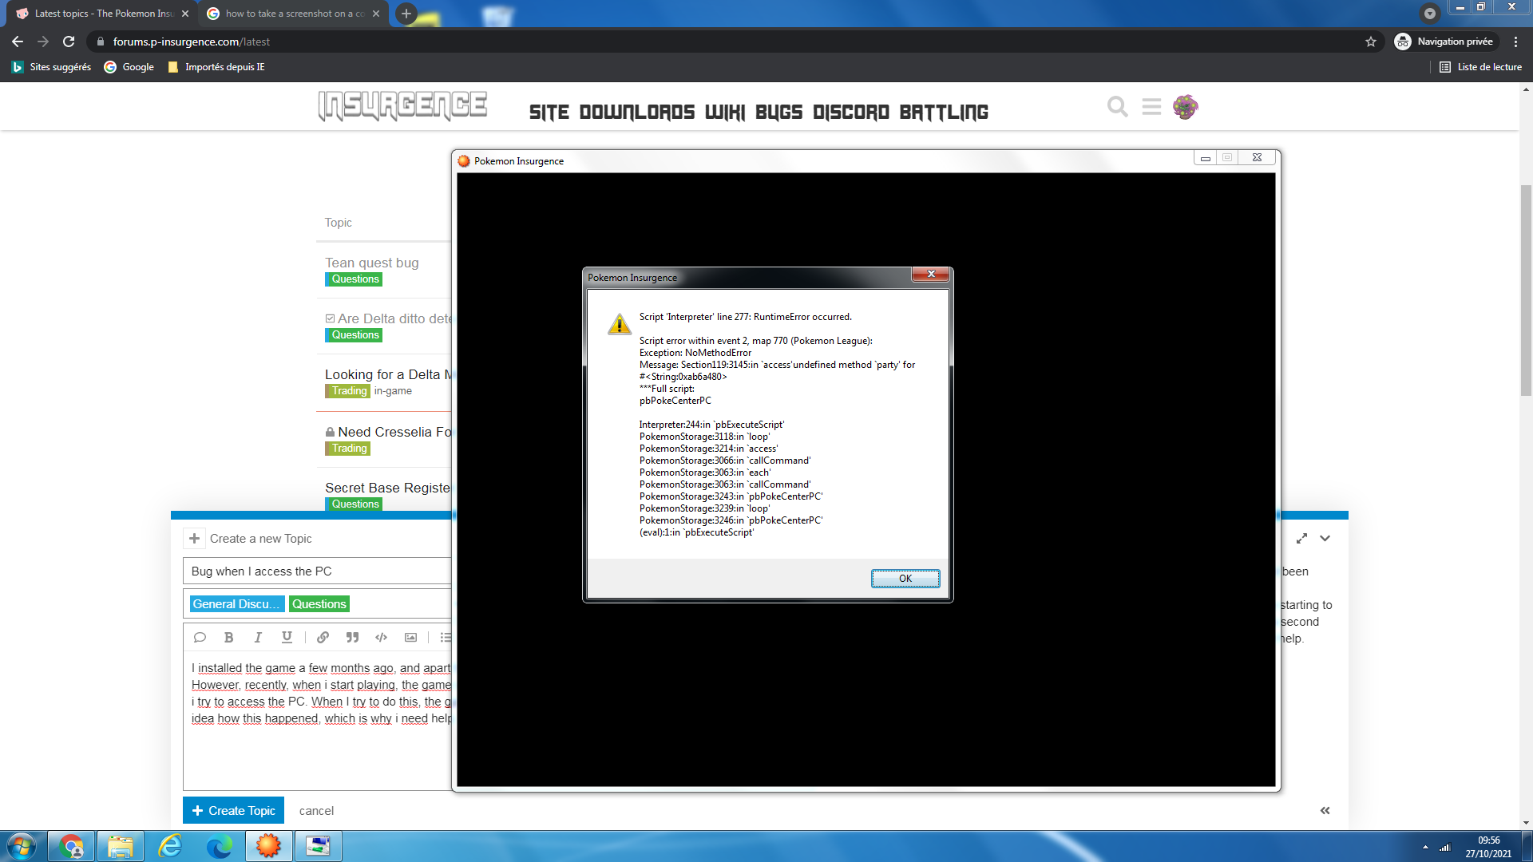Open the user avatar menu
Viewport: 1533px width, 862px height.
pos(1185,106)
